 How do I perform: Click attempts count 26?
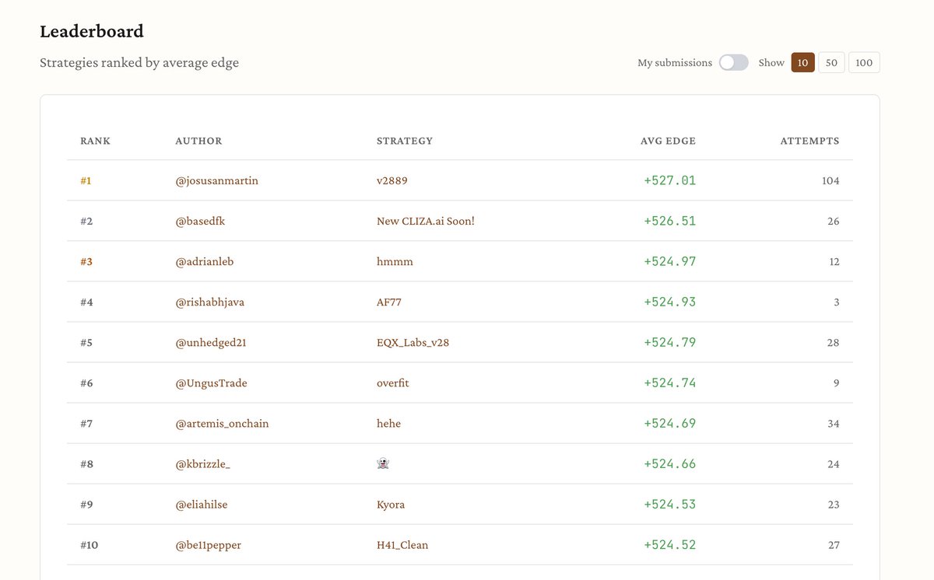point(834,221)
